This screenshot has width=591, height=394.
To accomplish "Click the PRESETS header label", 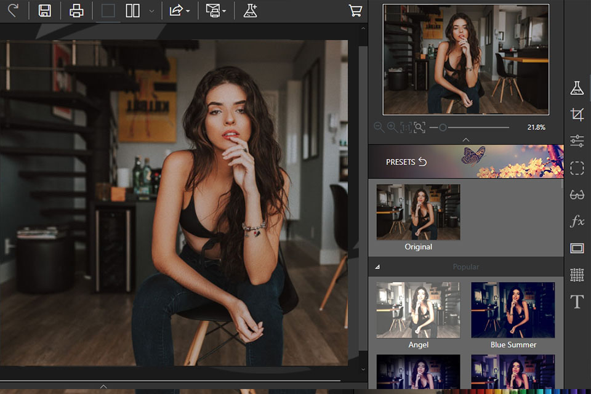I will coord(400,162).
